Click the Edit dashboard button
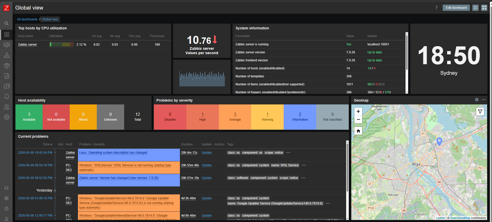The width and height of the screenshot is (492, 222). click(456, 8)
